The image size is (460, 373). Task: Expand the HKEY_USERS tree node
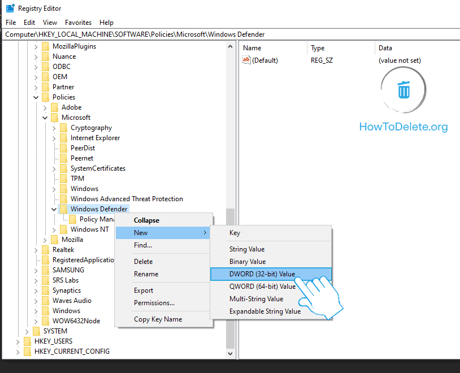coord(19,341)
